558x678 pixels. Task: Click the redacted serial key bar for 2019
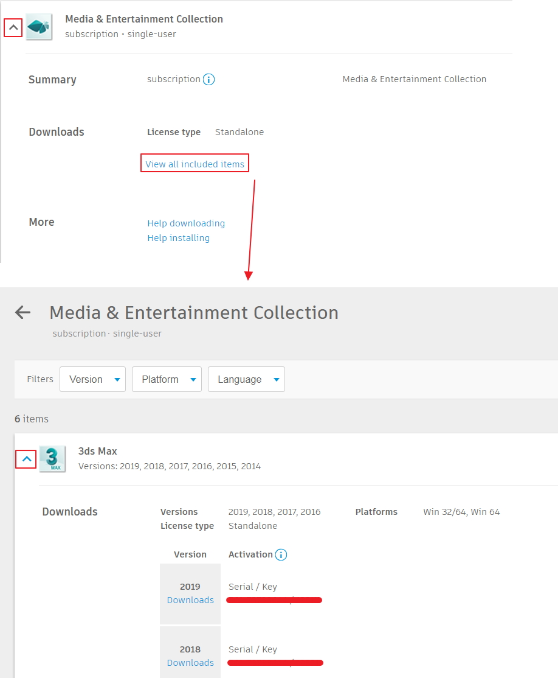[274, 600]
